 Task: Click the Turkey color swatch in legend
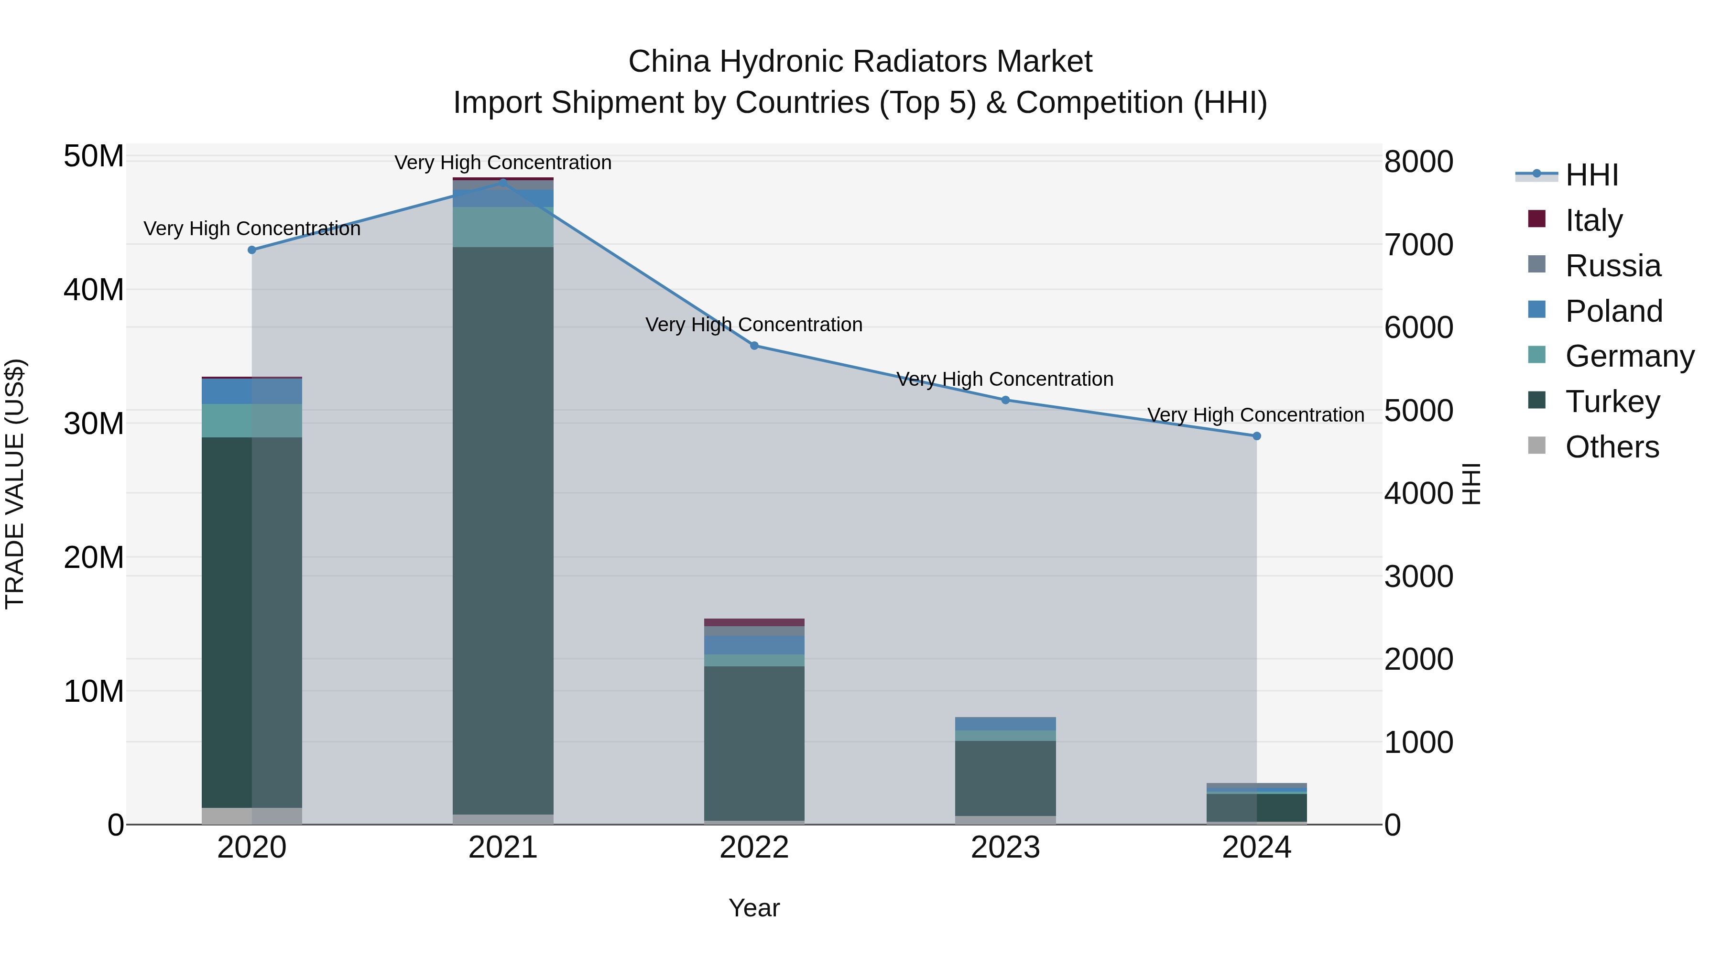1536,400
